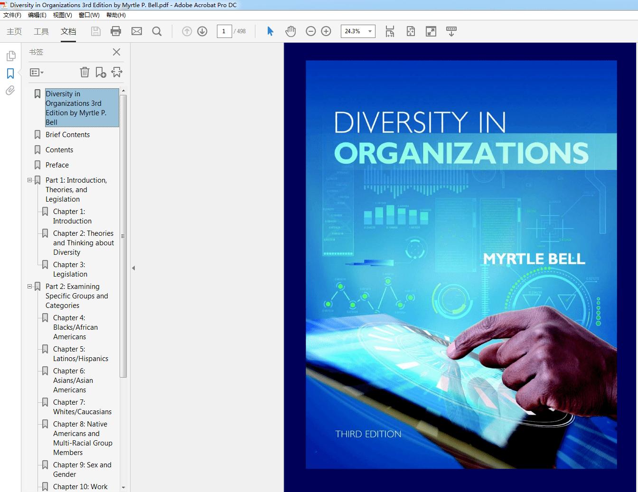Open the search magnifier tool

(157, 31)
